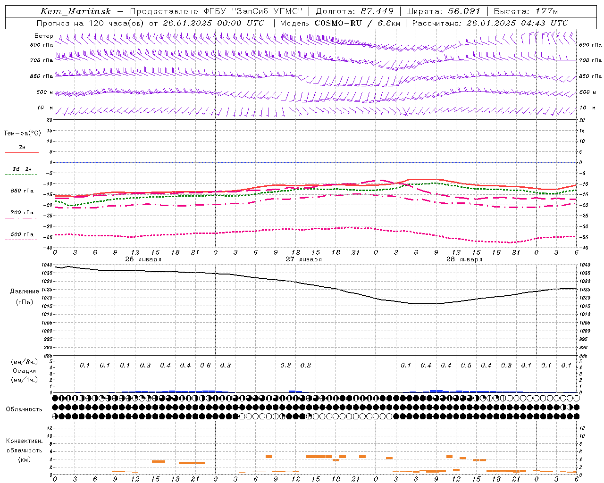
Task: Select the ФГБУ "ЗапСиб УГМС" provider text
Action: [254, 11]
